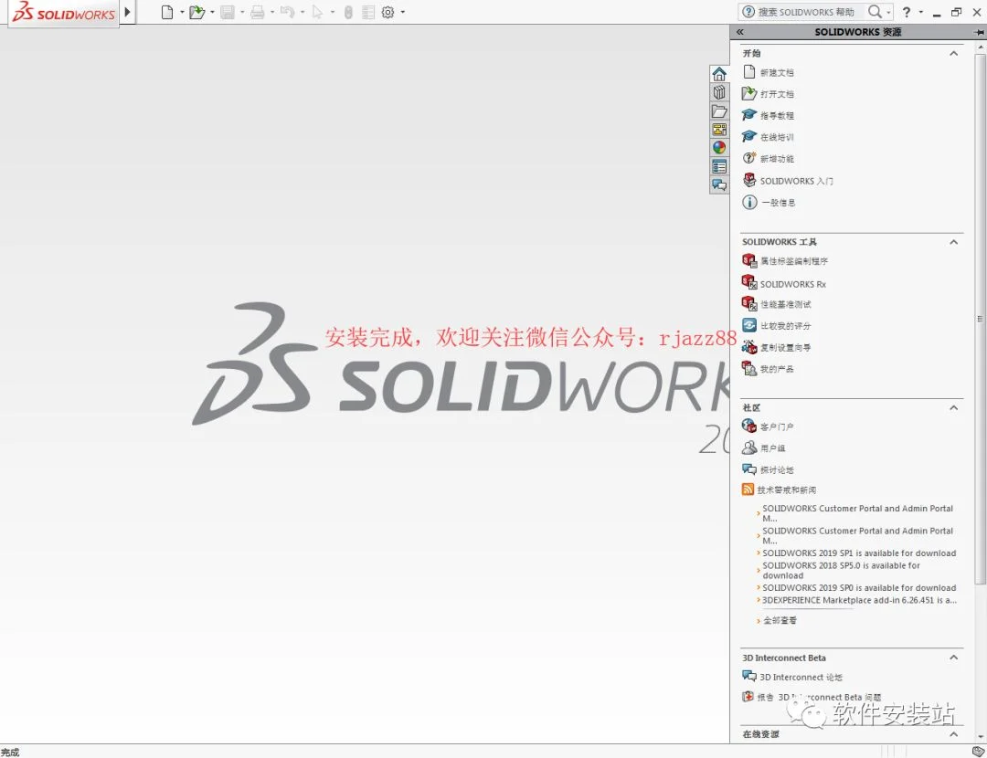This screenshot has height=758, width=987.
Task: Click the SOLIDWORKS logo at top left
Action: tap(64, 12)
